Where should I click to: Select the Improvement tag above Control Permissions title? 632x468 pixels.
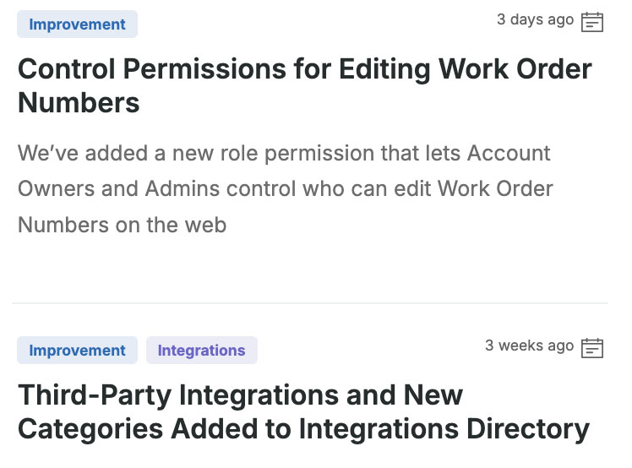tap(77, 24)
